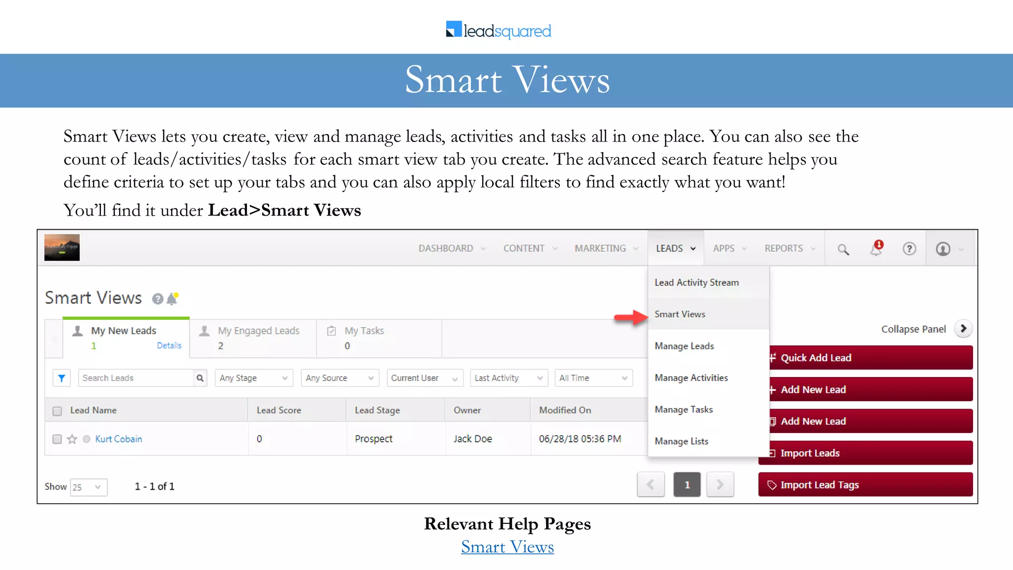Image resolution: width=1013 pixels, height=570 pixels.
Task: Click the leadsquared logo at top
Action: coord(499,30)
